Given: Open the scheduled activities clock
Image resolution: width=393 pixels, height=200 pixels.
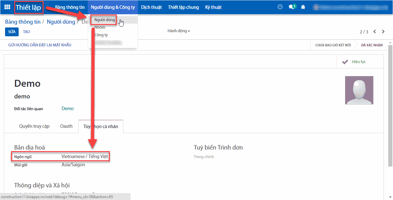Looking at the screenshot, I should click(x=280, y=7).
